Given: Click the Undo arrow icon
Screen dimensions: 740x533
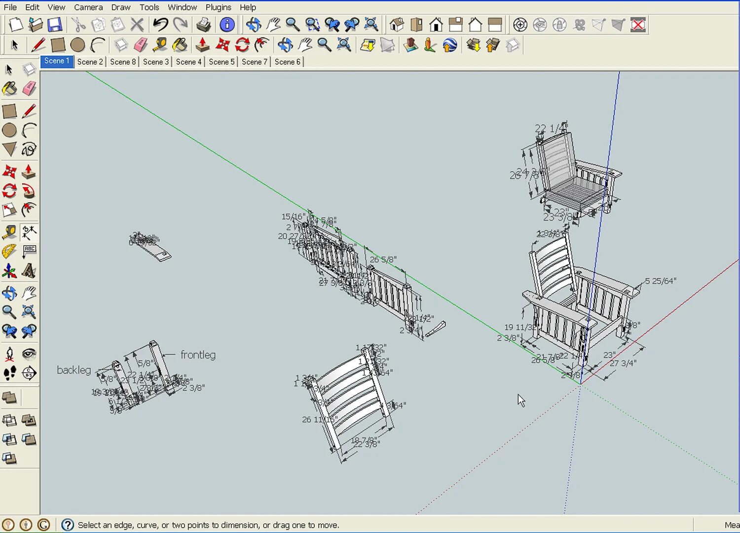Looking at the screenshot, I should click(x=160, y=24).
